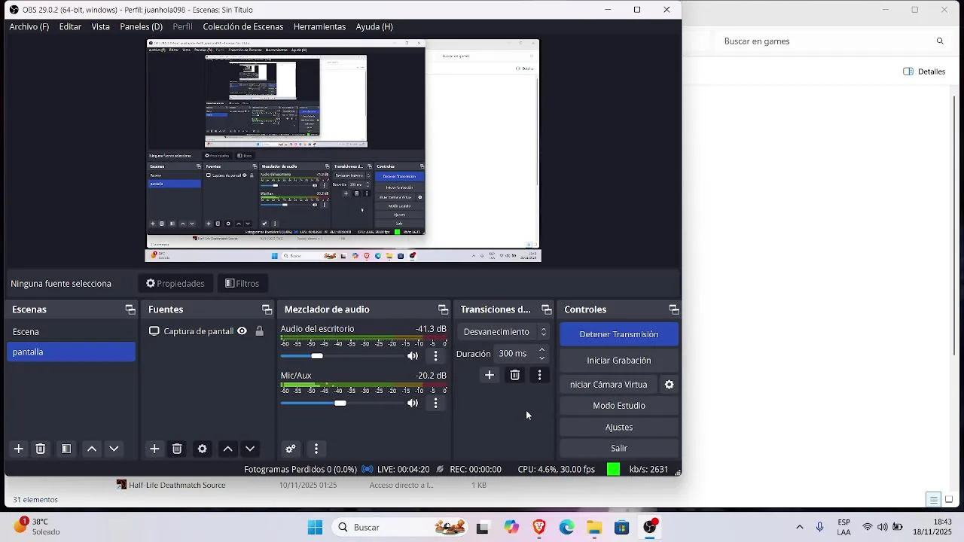The width and height of the screenshot is (964, 542).
Task: Open audio mixer menu three dots at bottom
Action: 316,449
